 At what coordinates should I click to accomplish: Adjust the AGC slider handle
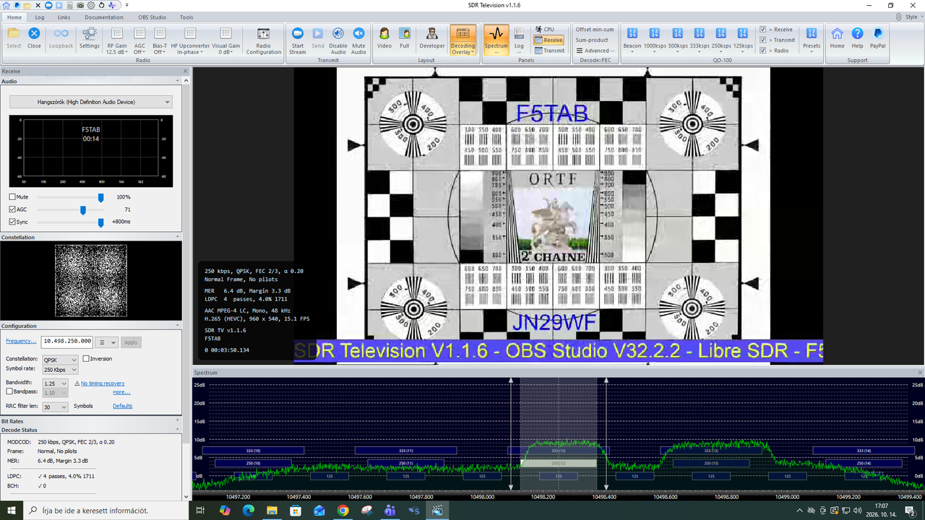[x=83, y=209]
